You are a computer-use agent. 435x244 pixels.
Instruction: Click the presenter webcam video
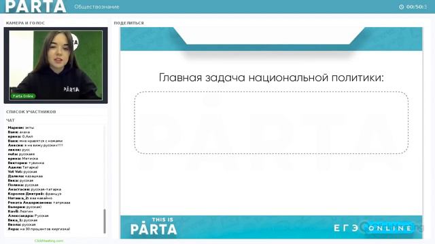[56, 65]
